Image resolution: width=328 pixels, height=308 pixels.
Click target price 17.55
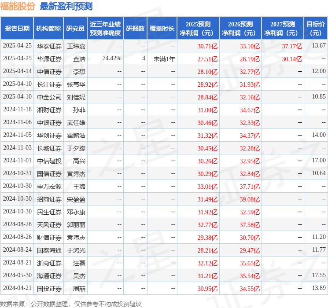319,275
